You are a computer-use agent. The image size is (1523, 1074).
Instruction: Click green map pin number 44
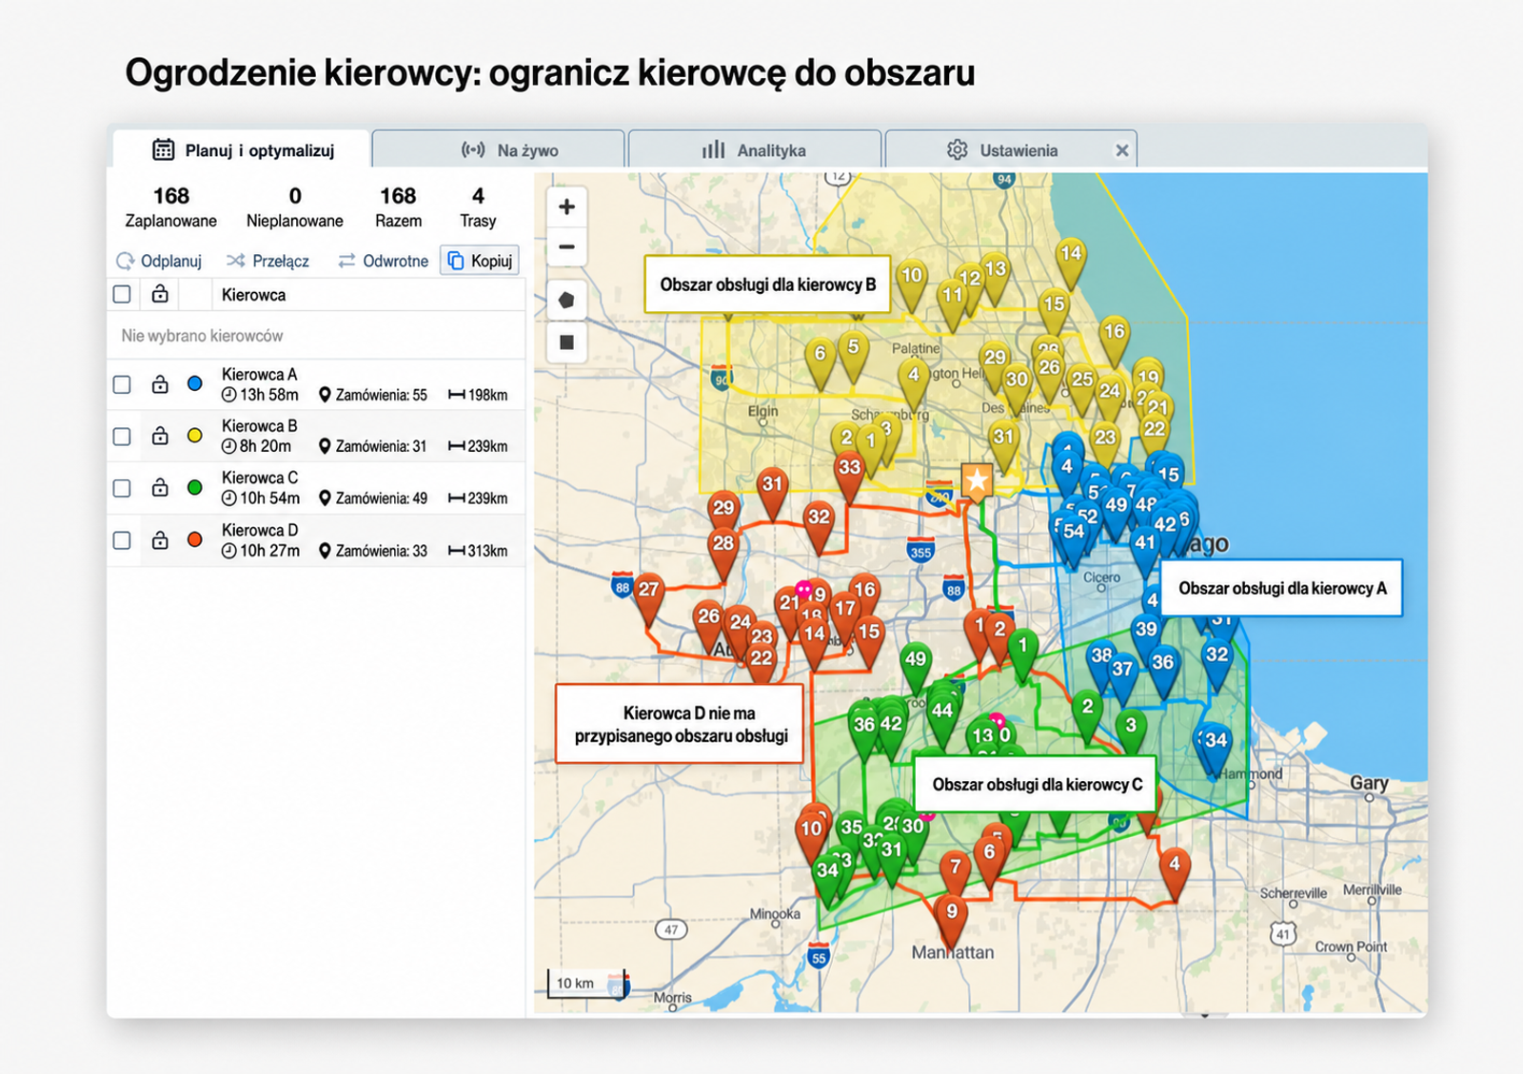pos(942,718)
